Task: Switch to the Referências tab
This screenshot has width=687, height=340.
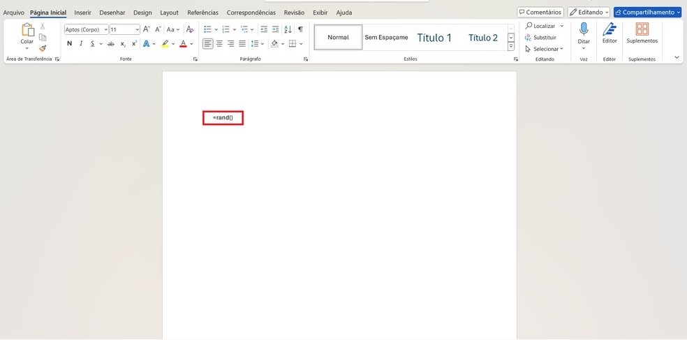Action: [x=202, y=13]
